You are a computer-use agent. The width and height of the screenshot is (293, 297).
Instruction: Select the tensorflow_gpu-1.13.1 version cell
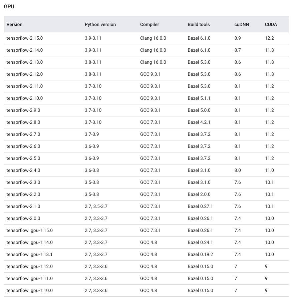click(30, 254)
